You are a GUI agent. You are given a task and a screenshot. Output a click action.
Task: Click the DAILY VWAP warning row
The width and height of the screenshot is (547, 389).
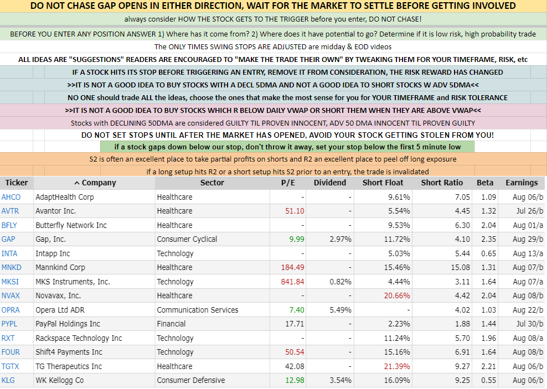point(273,111)
